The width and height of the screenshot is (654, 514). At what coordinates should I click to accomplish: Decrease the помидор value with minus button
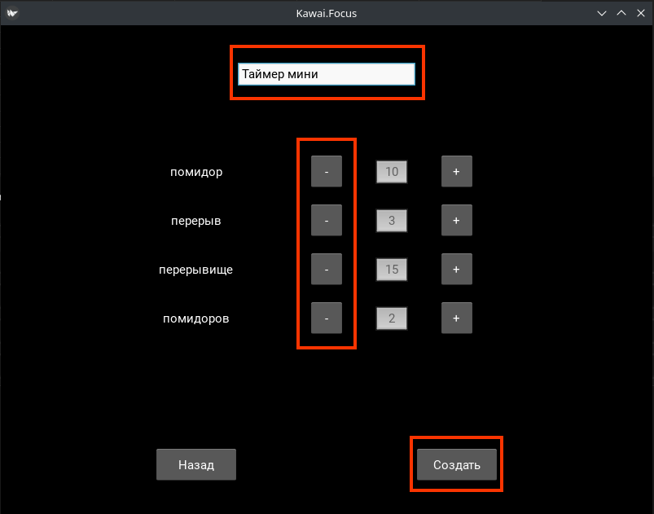(x=327, y=172)
